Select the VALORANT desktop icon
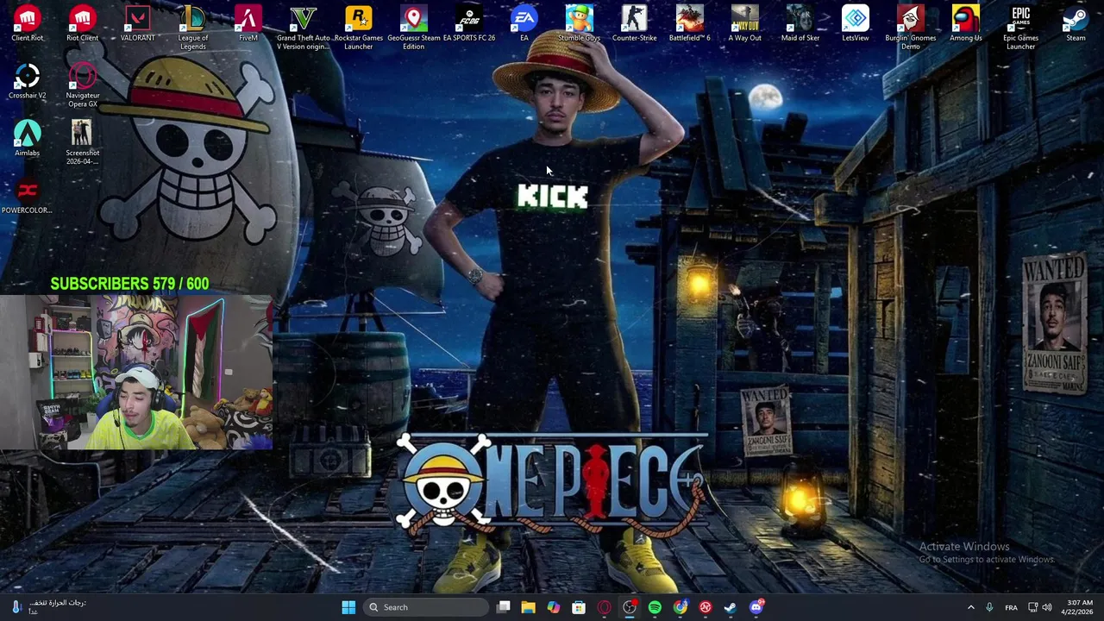 pyautogui.click(x=137, y=23)
